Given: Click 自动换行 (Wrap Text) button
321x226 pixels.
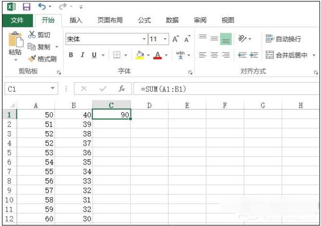Looking at the screenshot, I should tap(283, 39).
